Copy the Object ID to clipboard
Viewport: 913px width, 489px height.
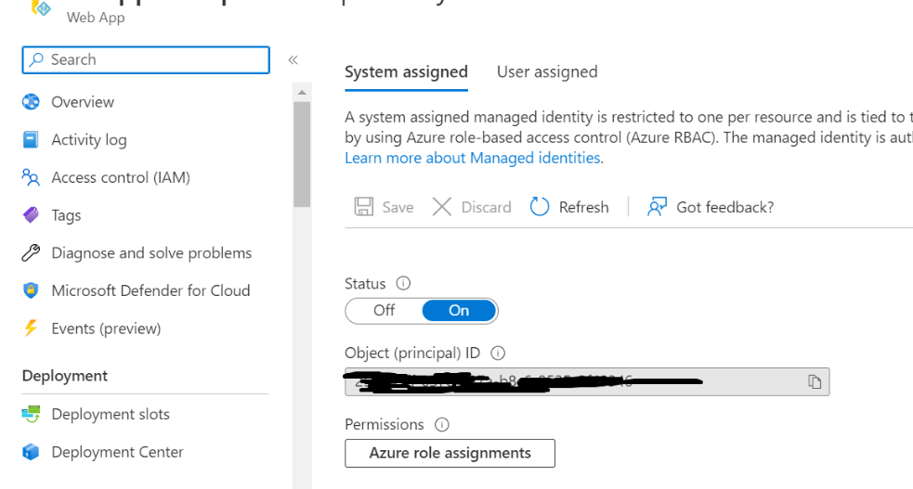[x=815, y=381]
